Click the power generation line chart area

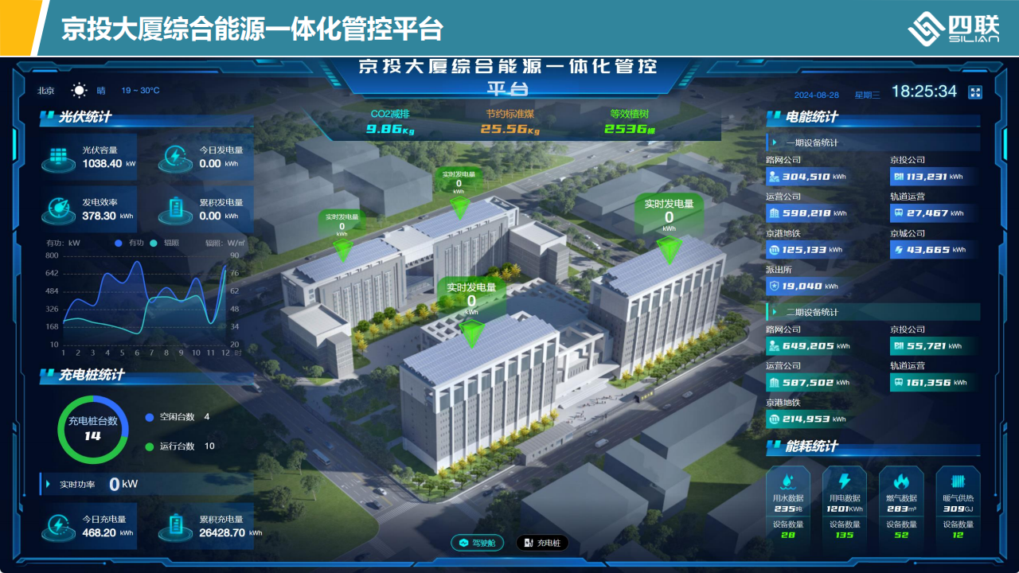tap(143, 300)
